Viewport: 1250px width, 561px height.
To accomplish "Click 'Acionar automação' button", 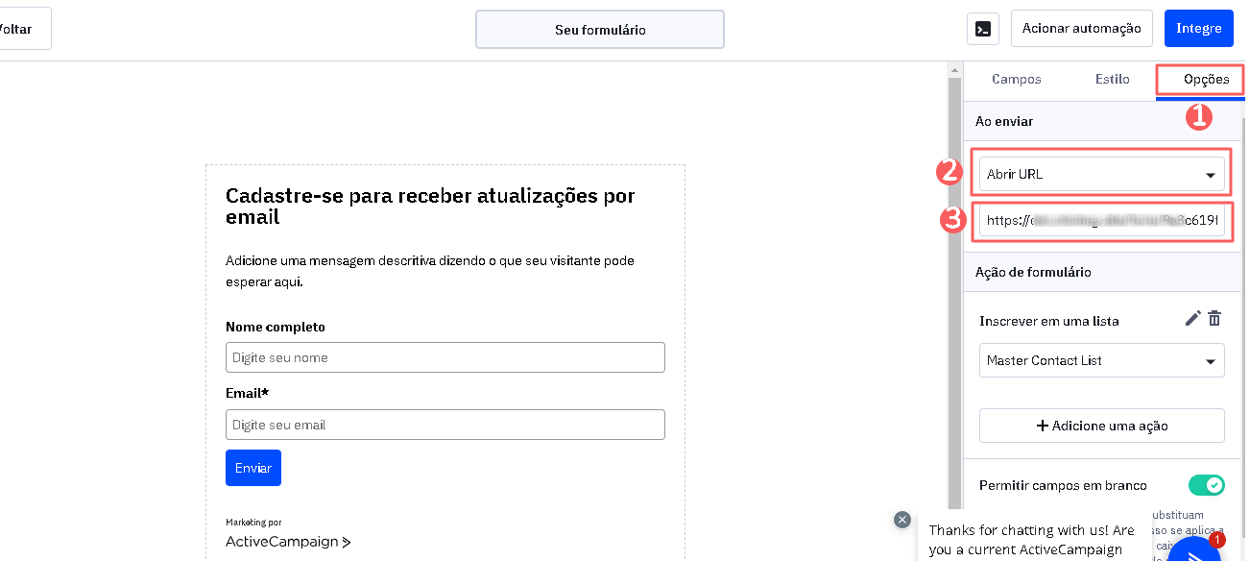I will pyautogui.click(x=1081, y=29).
